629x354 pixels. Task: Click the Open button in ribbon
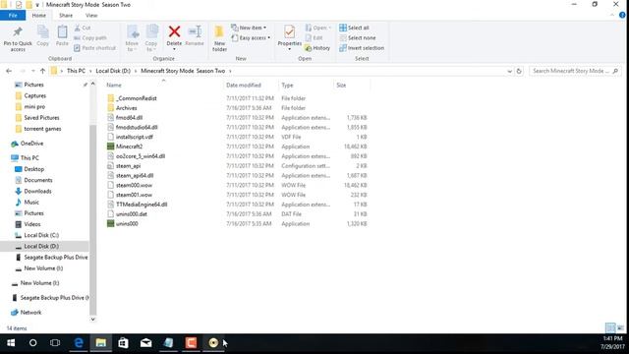click(318, 28)
